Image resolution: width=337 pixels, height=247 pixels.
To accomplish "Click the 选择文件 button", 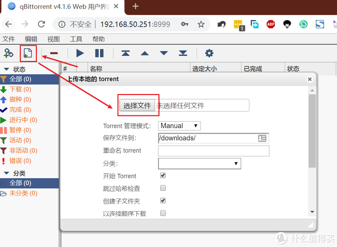I will click(x=137, y=105).
